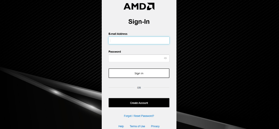Image resolution: width=279 pixels, height=129 pixels.
Task: Click inside the Password text field
Action: point(135,58)
